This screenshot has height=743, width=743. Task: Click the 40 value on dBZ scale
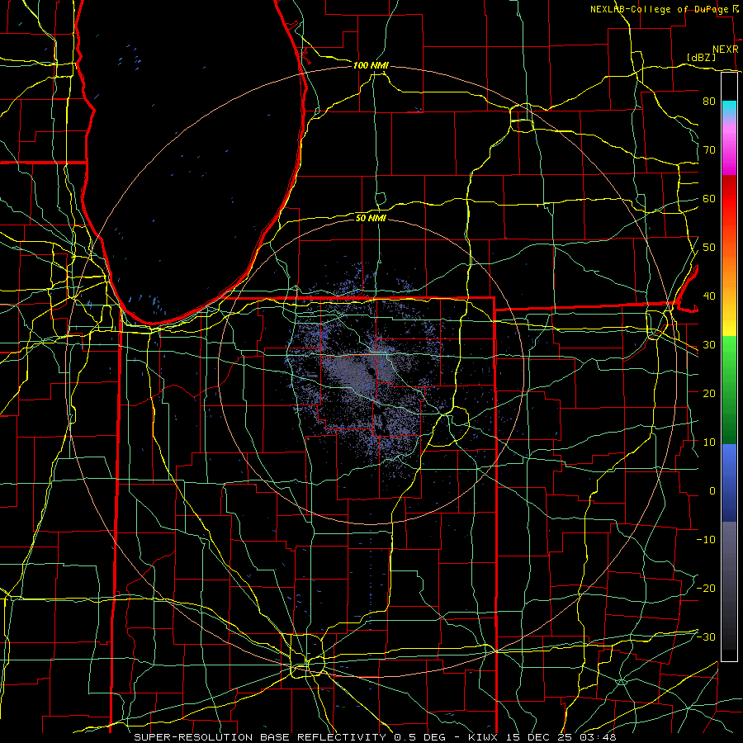point(709,296)
